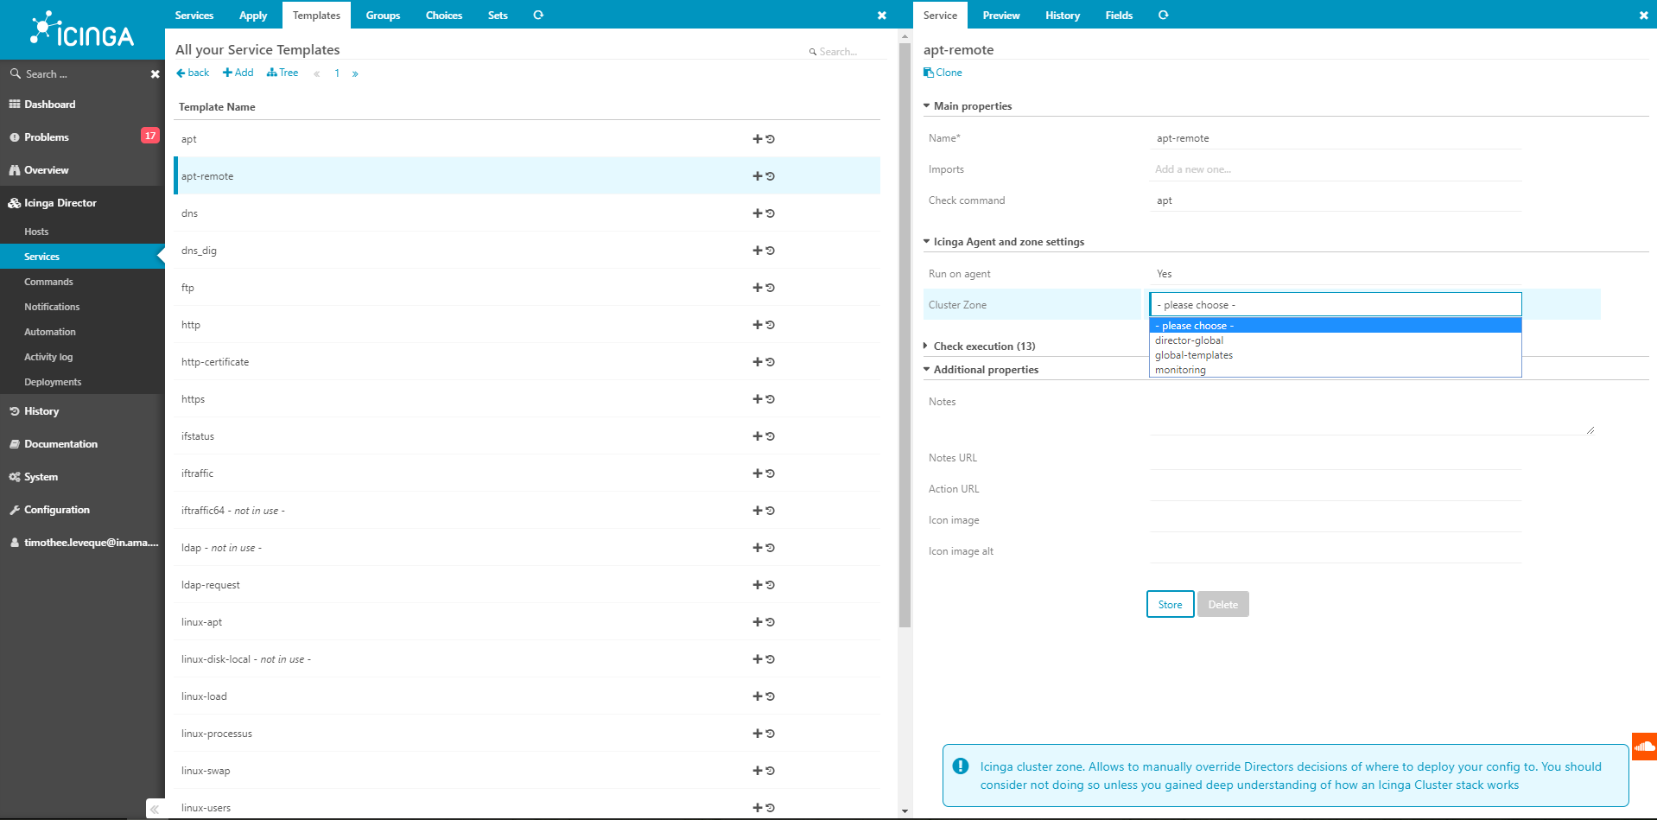Image resolution: width=1657 pixels, height=820 pixels.
Task: Choose monitoring zone option
Action: [x=1336, y=370]
